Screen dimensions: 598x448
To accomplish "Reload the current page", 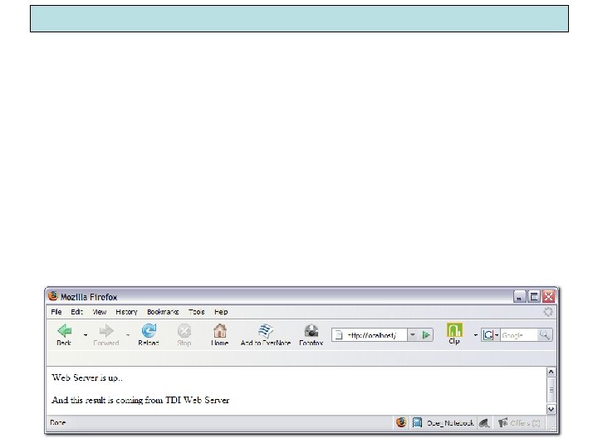I will pos(149,334).
